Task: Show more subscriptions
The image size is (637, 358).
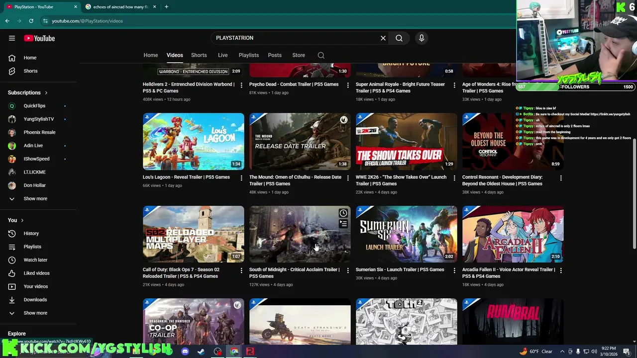Action: click(39, 199)
